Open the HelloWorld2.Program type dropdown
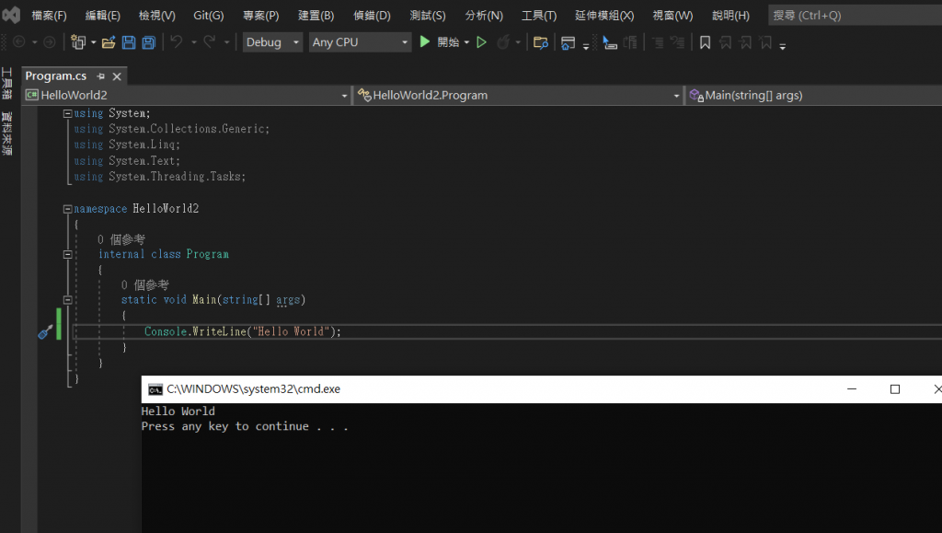This screenshot has height=533, width=942. tap(519, 95)
